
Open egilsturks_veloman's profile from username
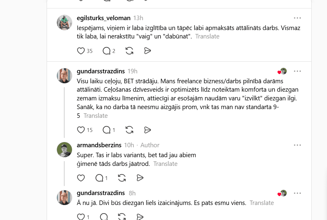tap(104, 18)
